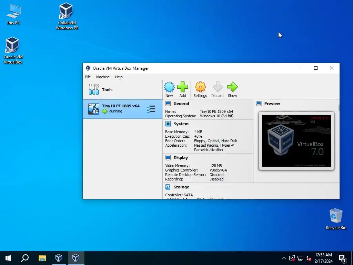Click the Base Memory value 4 MB
The height and width of the screenshot is (265, 353).
(x=198, y=131)
